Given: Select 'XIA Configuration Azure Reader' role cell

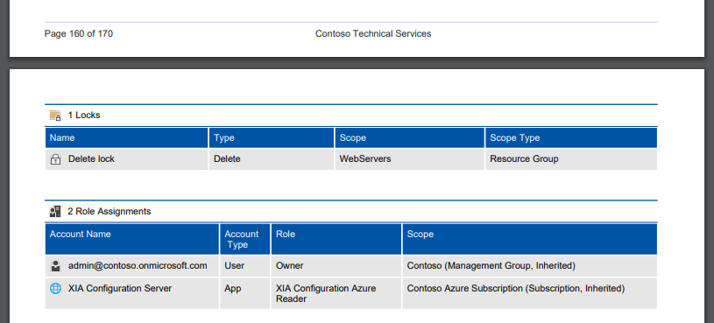Looking at the screenshot, I should coord(336,293).
